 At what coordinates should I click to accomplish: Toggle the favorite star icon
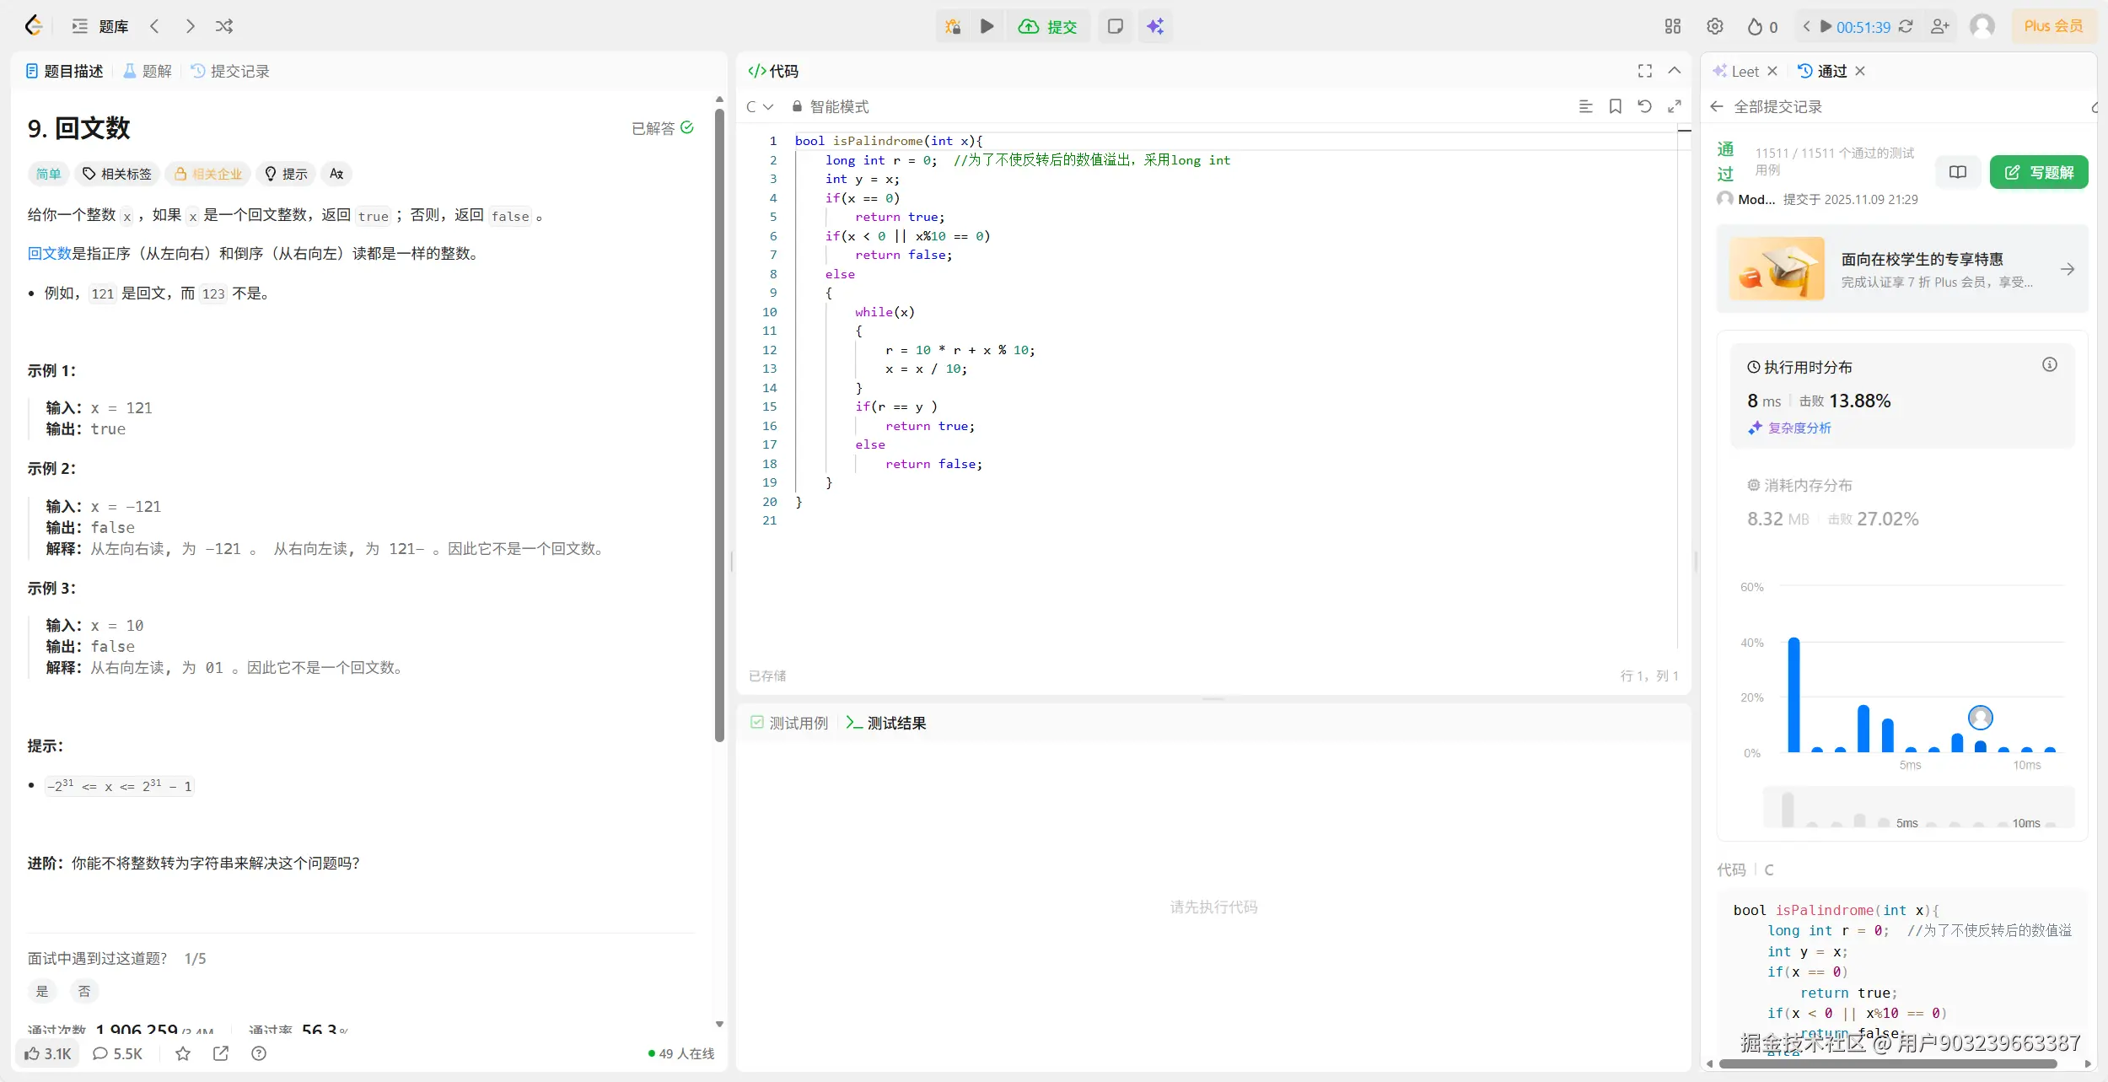tap(183, 1053)
